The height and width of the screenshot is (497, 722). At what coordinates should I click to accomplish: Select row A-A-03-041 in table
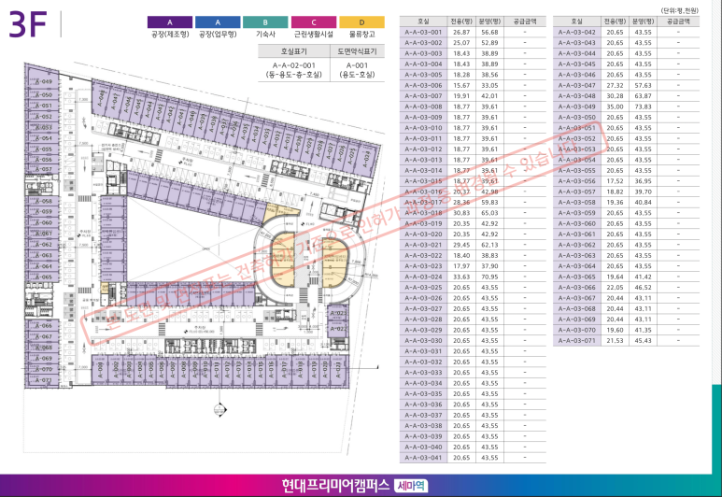pyautogui.click(x=473, y=458)
